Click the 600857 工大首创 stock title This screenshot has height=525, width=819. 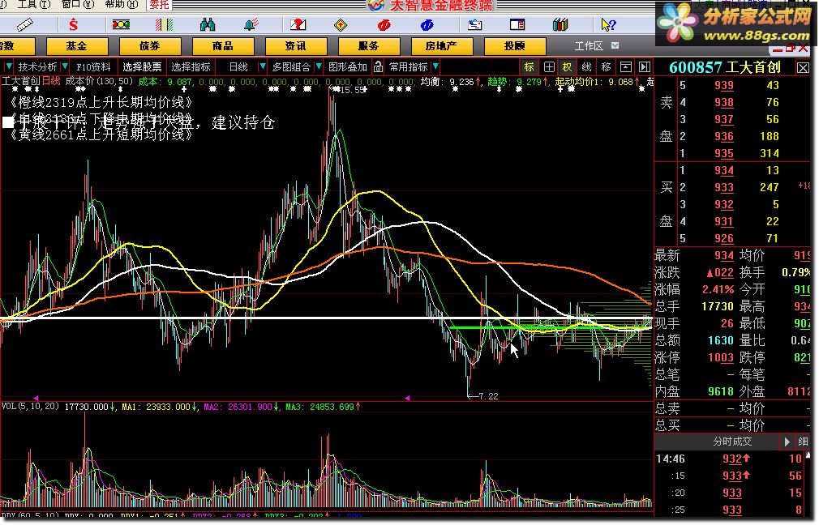(725, 67)
